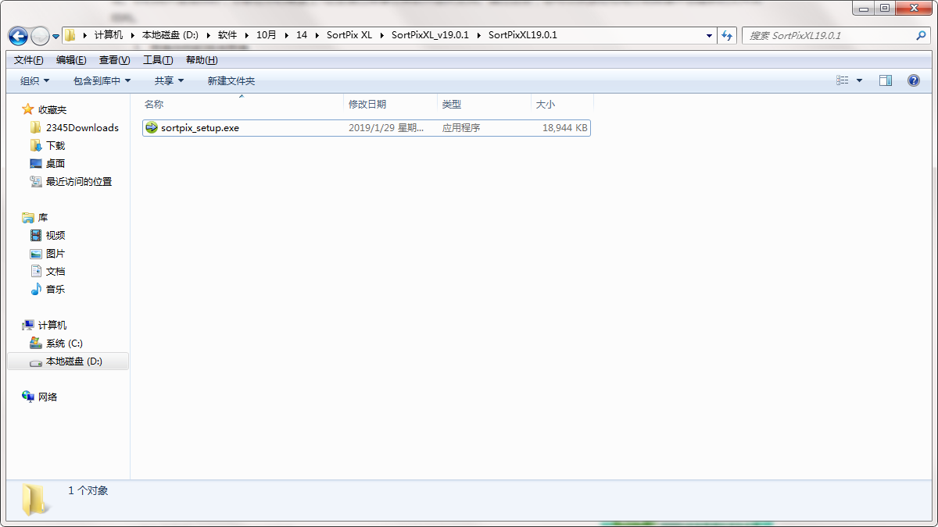Click the 2019/1/29 date cell

(x=386, y=127)
